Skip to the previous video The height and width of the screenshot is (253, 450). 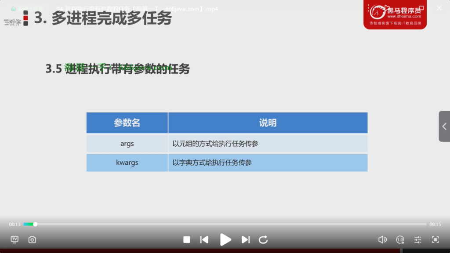[x=204, y=239]
